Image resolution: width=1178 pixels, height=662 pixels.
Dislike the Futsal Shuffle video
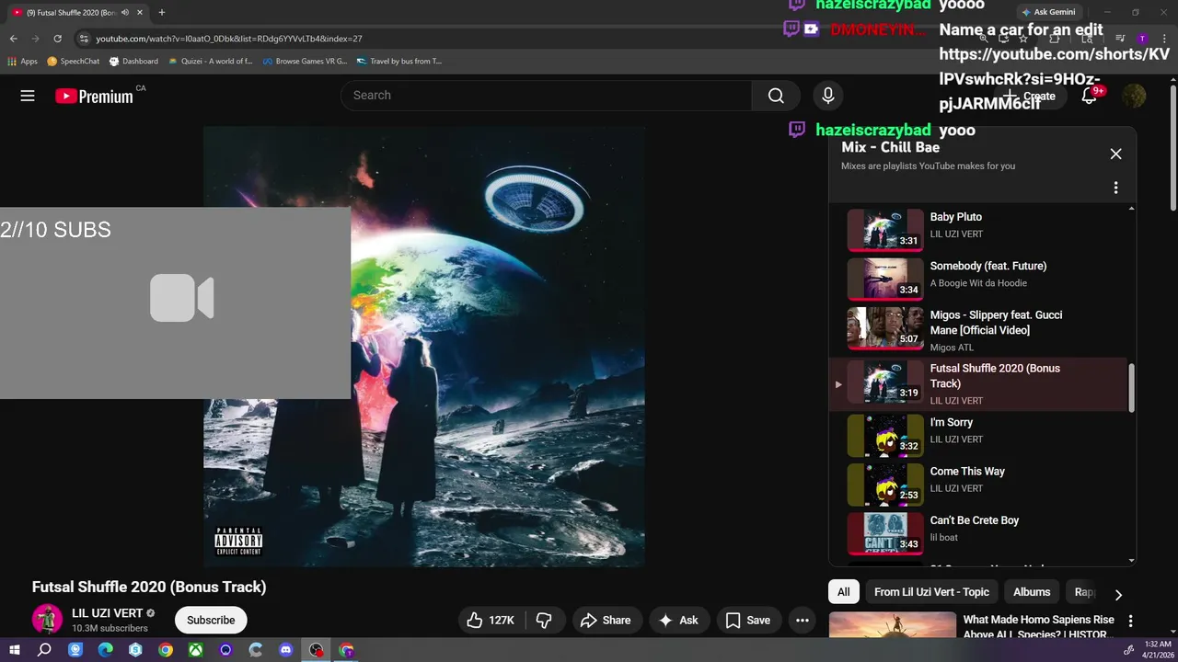[544, 621]
